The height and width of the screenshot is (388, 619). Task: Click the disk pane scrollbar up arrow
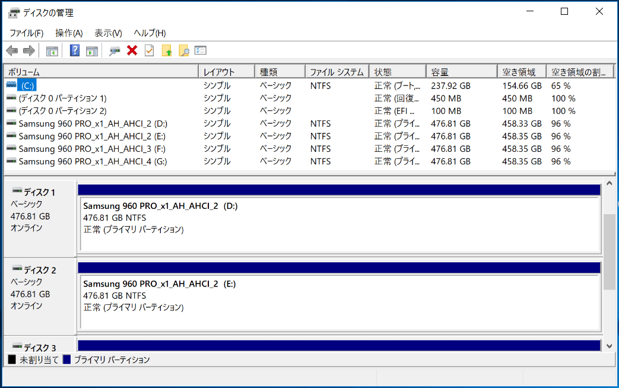(609, 183)
